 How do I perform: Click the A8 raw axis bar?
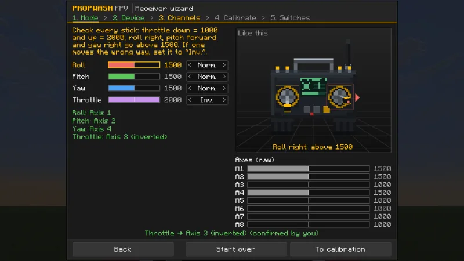tap(309, 224)
